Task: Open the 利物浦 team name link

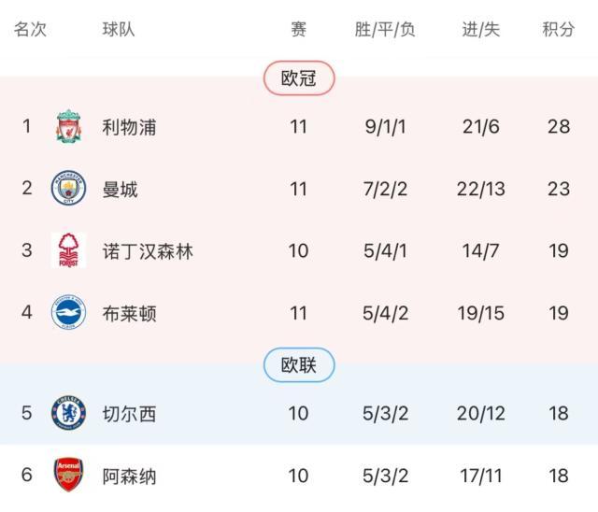Action: point(129,126)
